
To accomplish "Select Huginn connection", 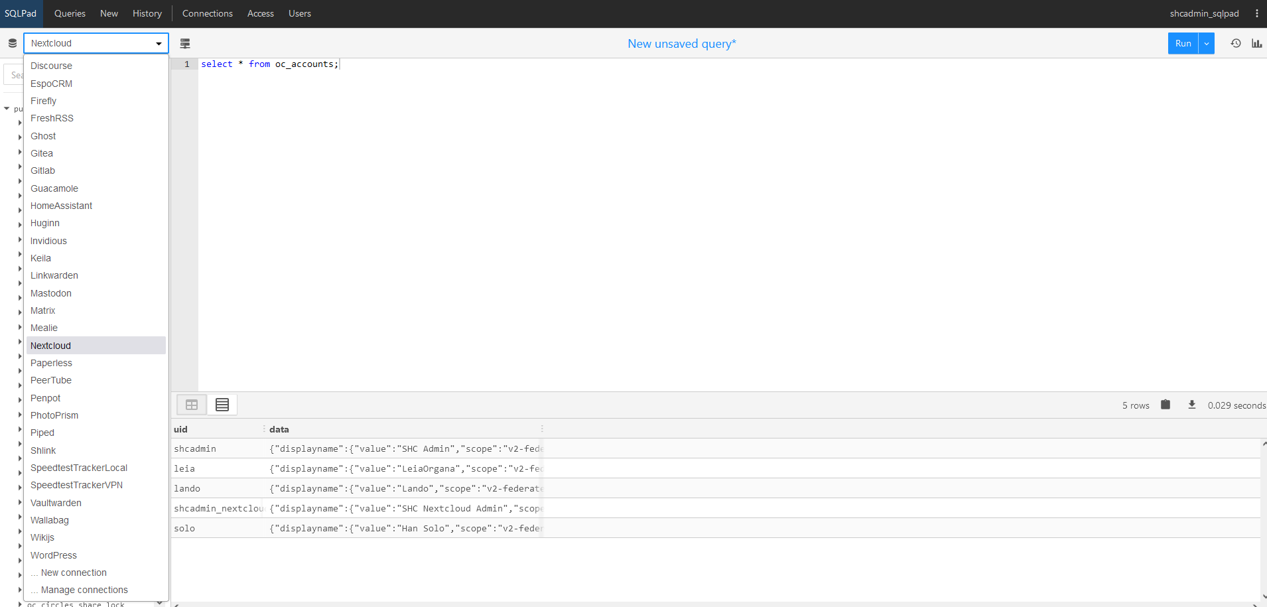I will [x=96, y=223].
